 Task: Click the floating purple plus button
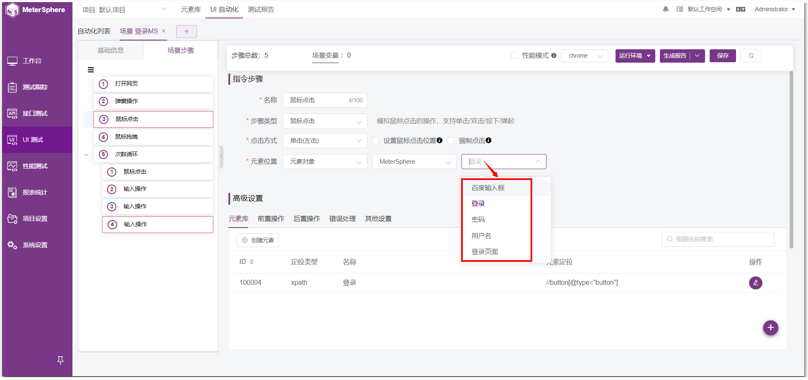pyautogui.click(x=770, y=328)
